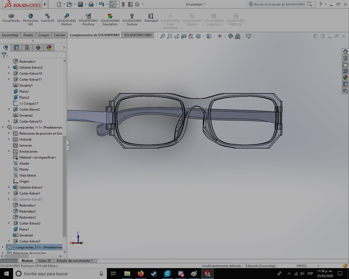Viewport: 349px width, 279px height.
Task: Open the Options gear icon
Action: [137, 4]
